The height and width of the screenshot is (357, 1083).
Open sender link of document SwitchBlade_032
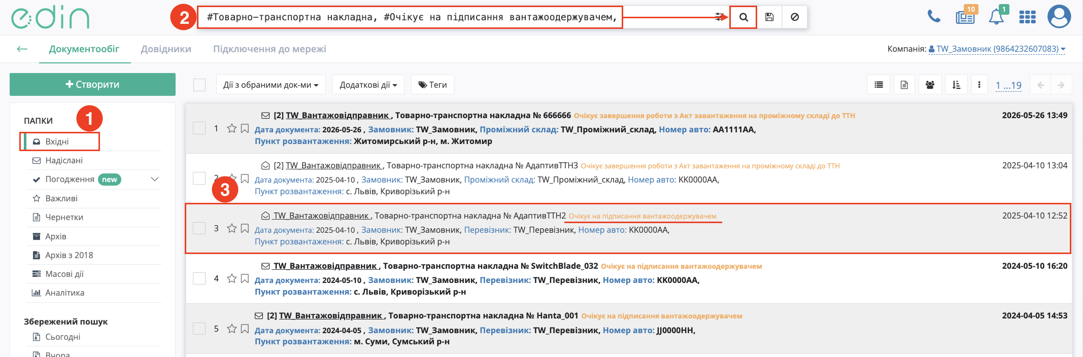[326, 266]
